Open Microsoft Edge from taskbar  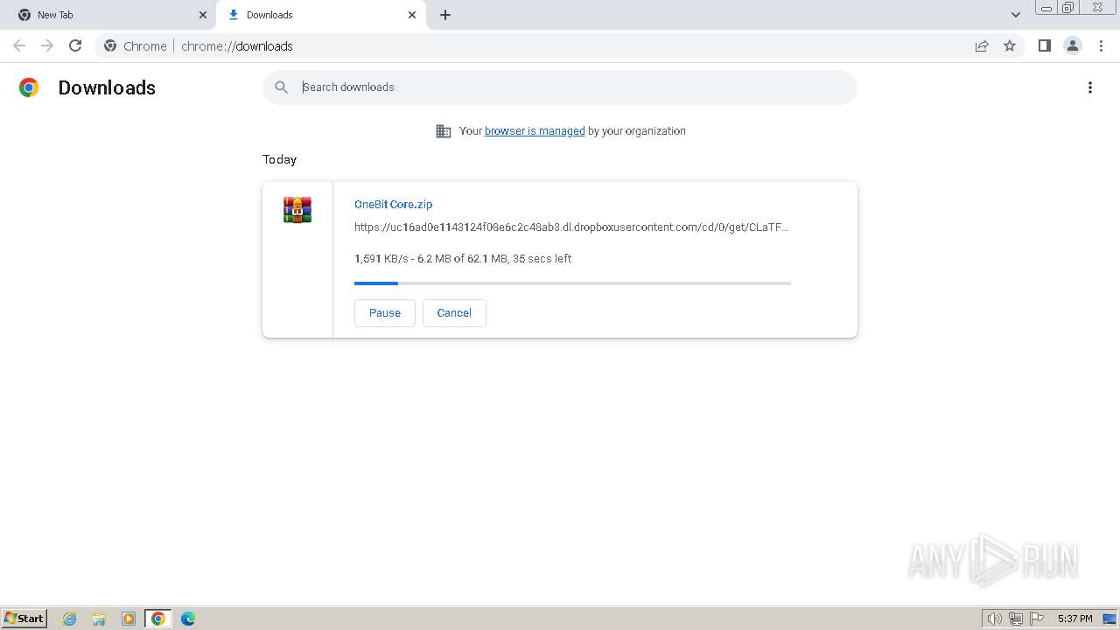coord(188,619)
